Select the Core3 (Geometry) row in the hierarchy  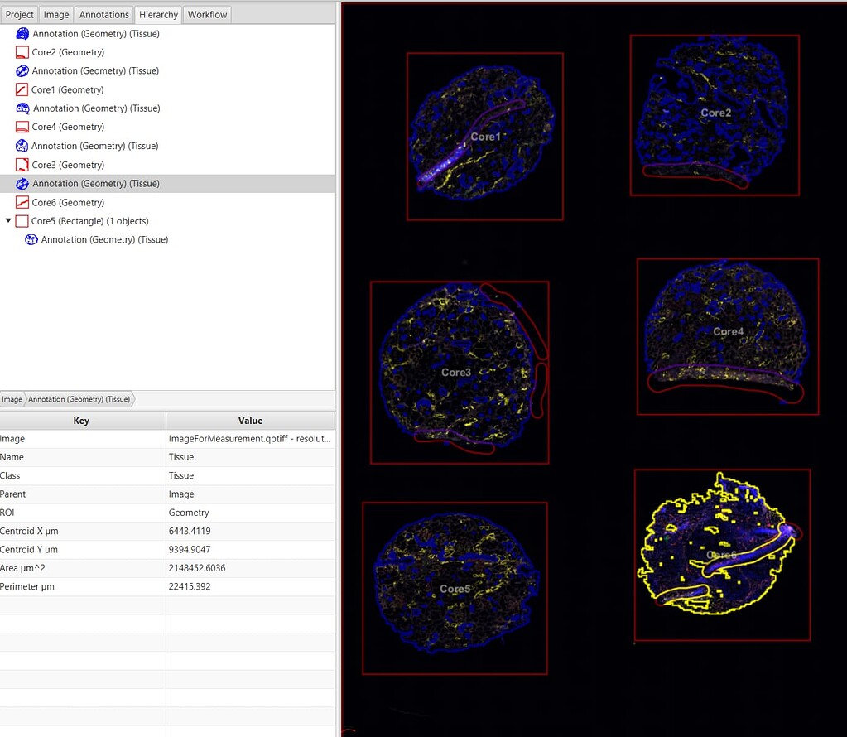coord(66,165)
